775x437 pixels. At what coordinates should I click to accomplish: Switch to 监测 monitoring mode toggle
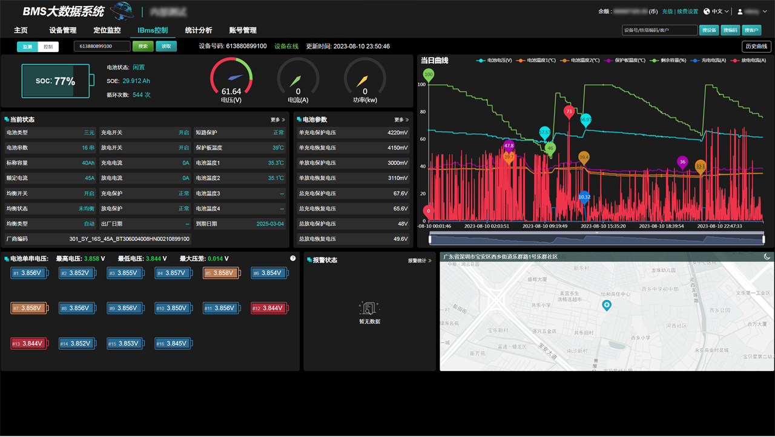(27, 47)
